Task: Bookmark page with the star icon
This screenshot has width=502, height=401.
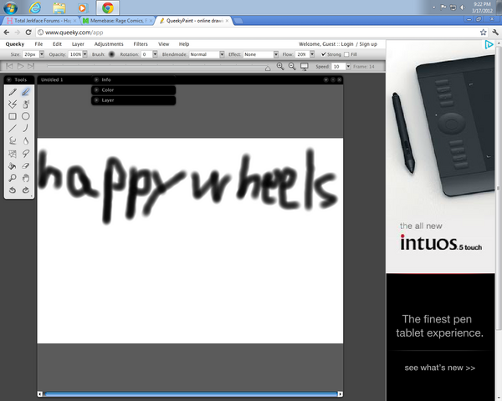Action: (483, 33)
